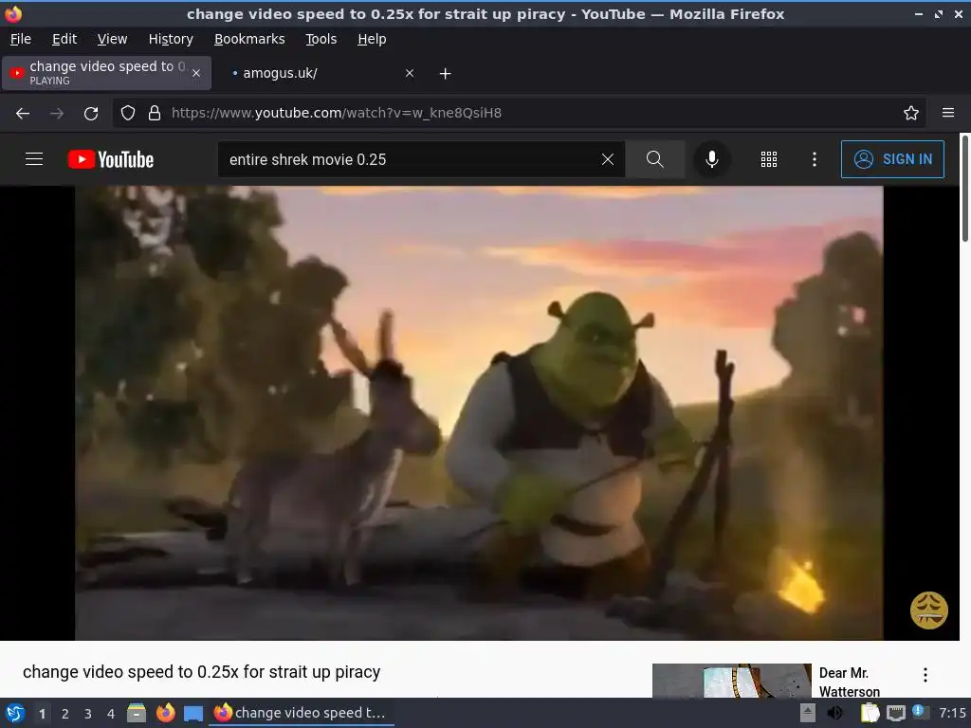Open YouTube settings three-dot menu
Screen dimensions: 971x728
(x=815, y=159)
